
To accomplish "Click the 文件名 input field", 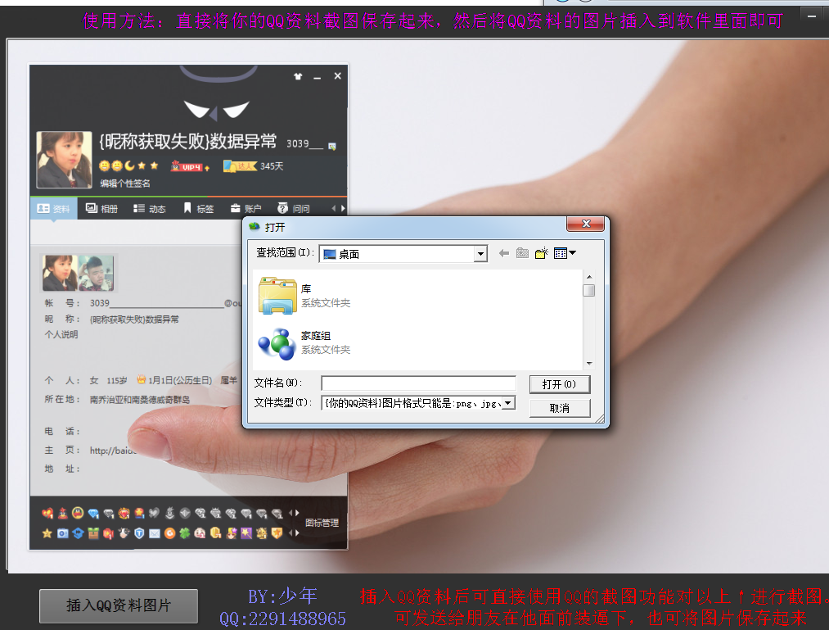I will (419, 383).
